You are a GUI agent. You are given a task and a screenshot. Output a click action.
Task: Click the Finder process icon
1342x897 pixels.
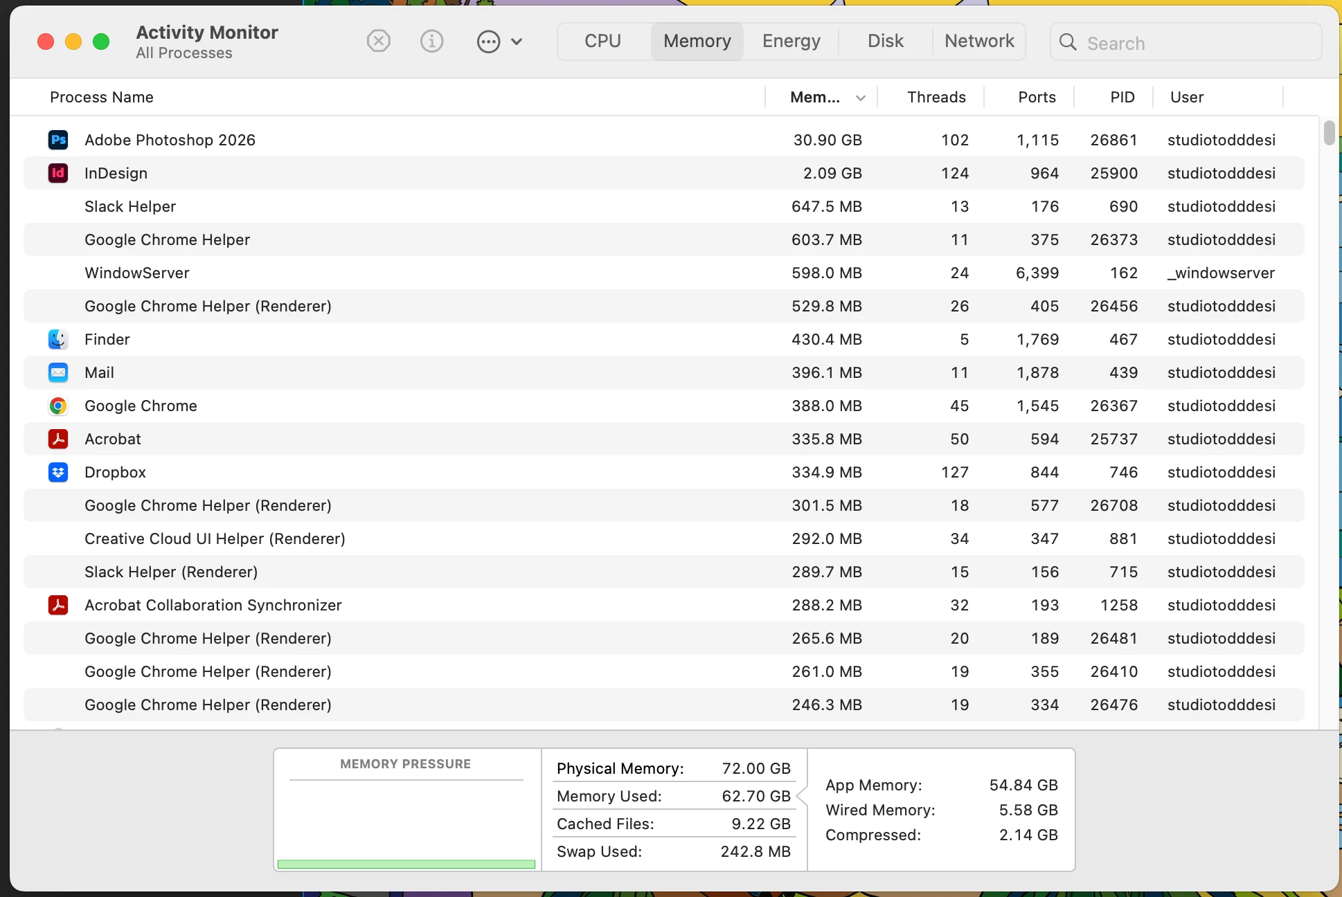click(x=58, y=339)
